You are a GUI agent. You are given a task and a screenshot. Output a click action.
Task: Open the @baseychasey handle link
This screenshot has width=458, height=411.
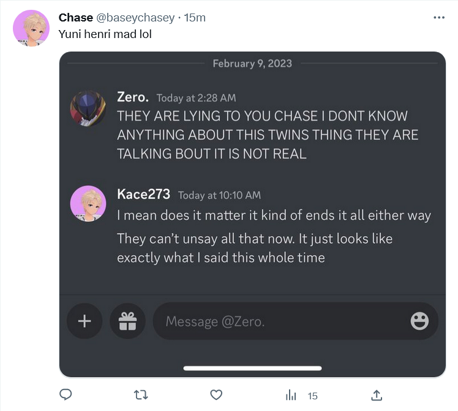click(x=135, y=18)
